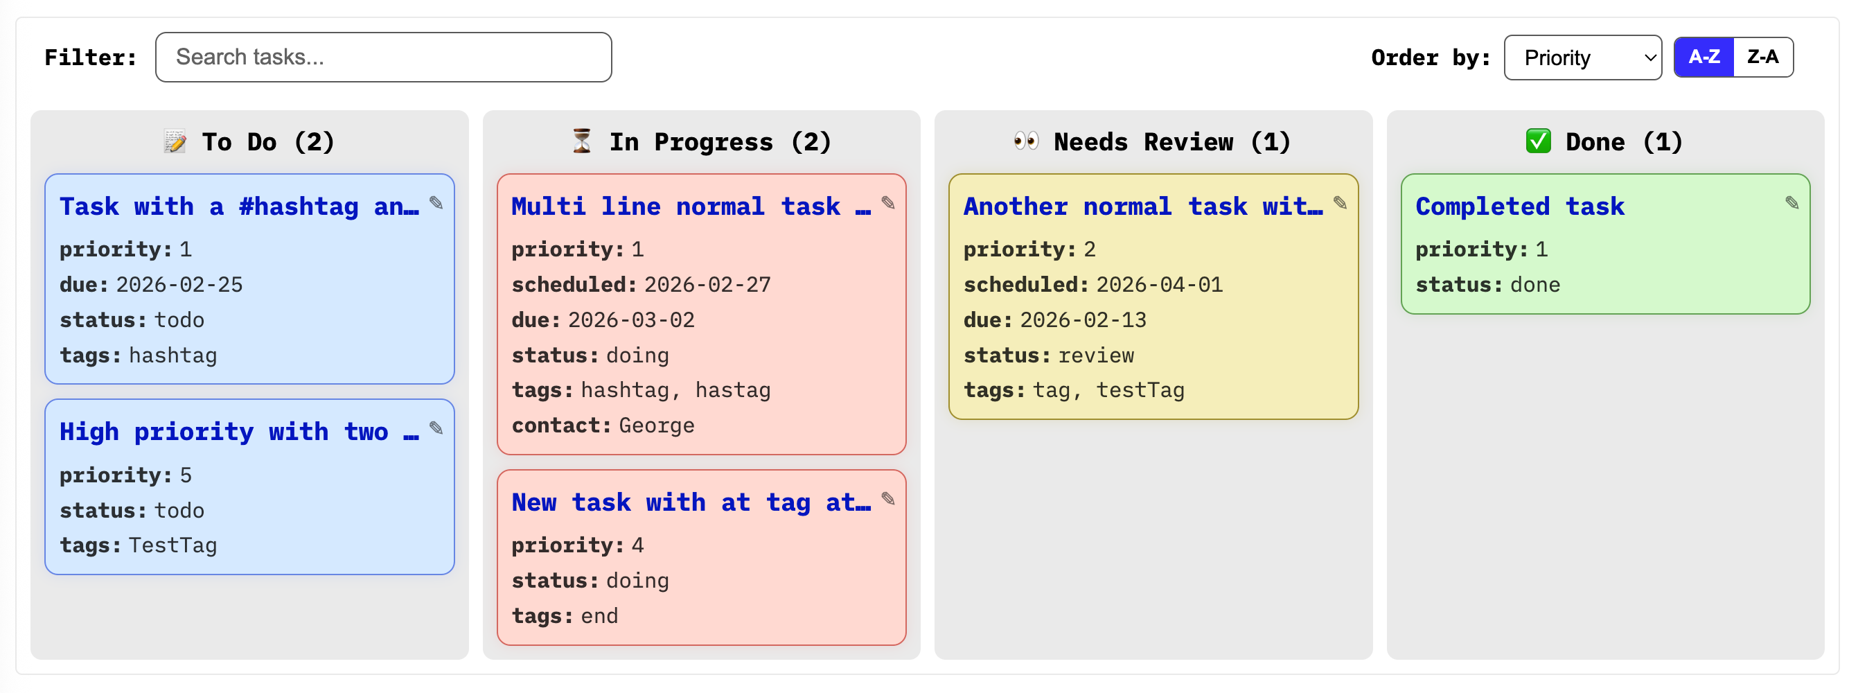This screenshot has width=1858, height=693.
Task: Click the hourglass In Progress icon
Action: (x=581, y=141)
